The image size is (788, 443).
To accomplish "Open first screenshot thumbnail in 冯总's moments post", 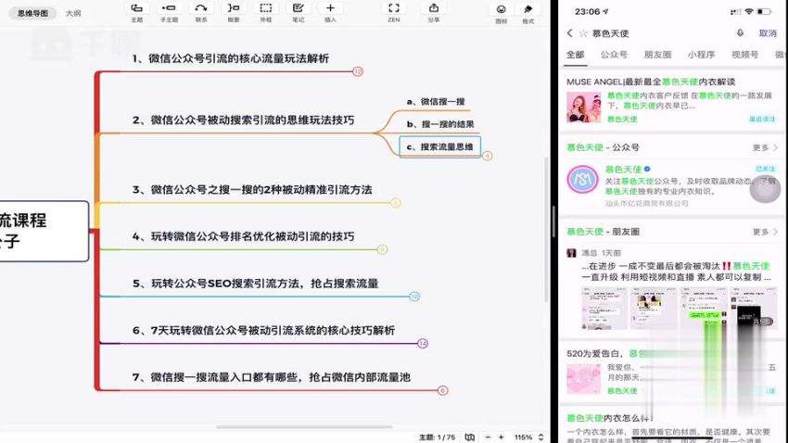I will pyautogui.click(x=604, y=309).
